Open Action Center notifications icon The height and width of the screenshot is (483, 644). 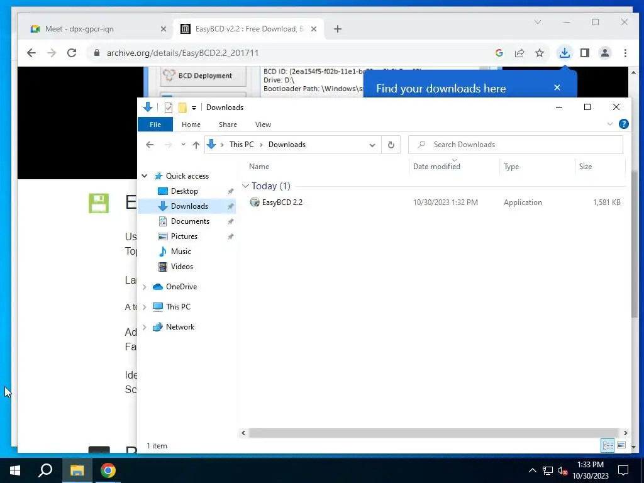click(623, 470)
